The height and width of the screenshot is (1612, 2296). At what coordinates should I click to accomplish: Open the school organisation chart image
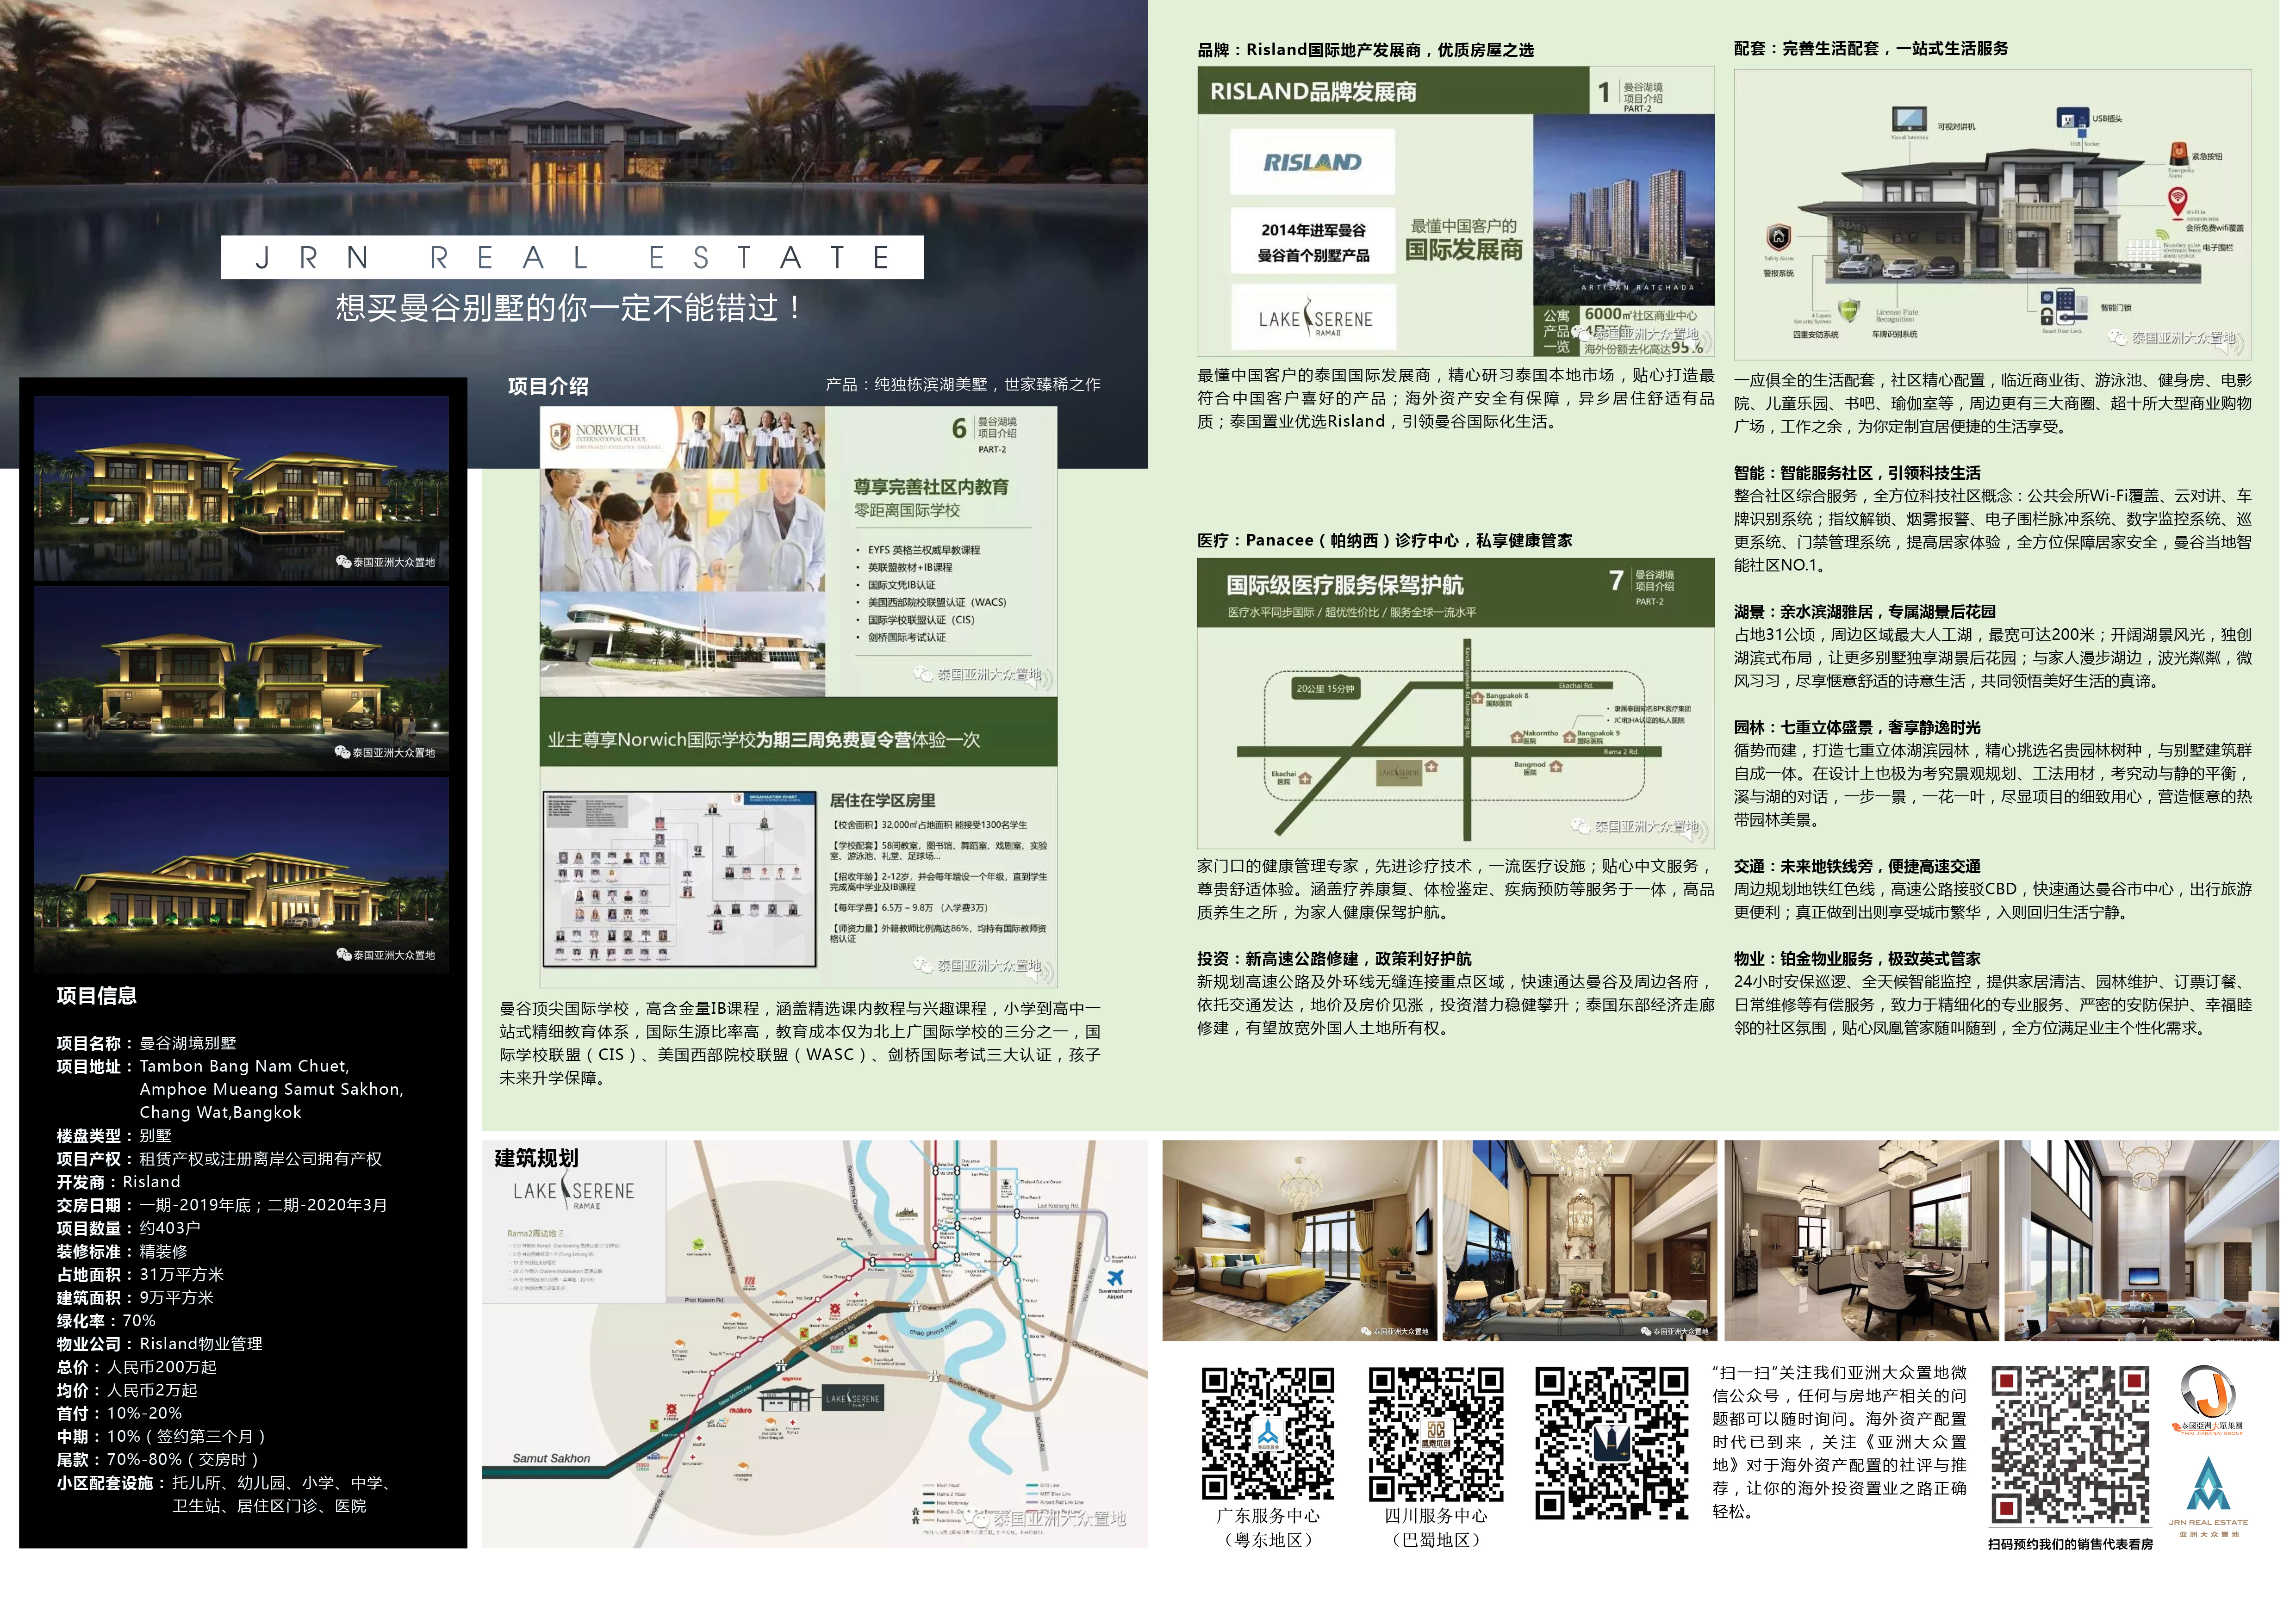(680, 880)
